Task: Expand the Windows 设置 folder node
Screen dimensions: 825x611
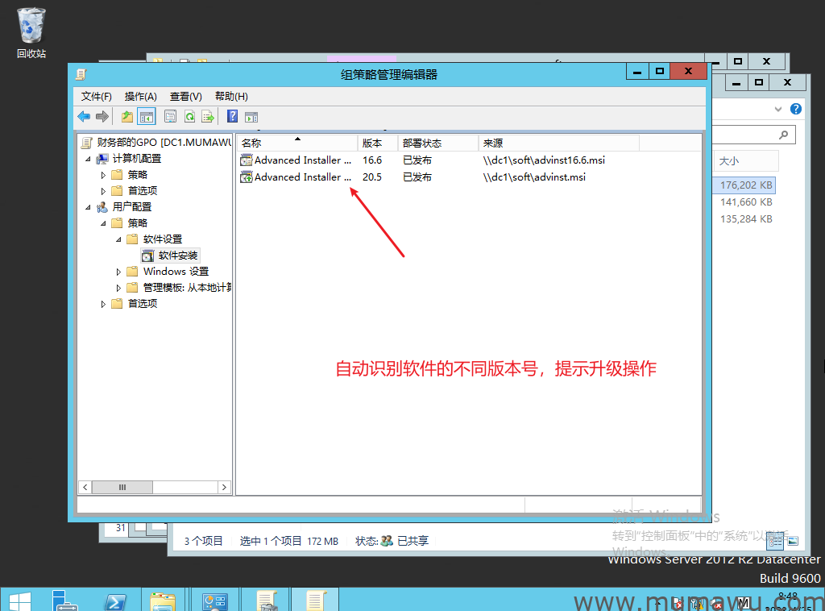Action: point(119,272)
